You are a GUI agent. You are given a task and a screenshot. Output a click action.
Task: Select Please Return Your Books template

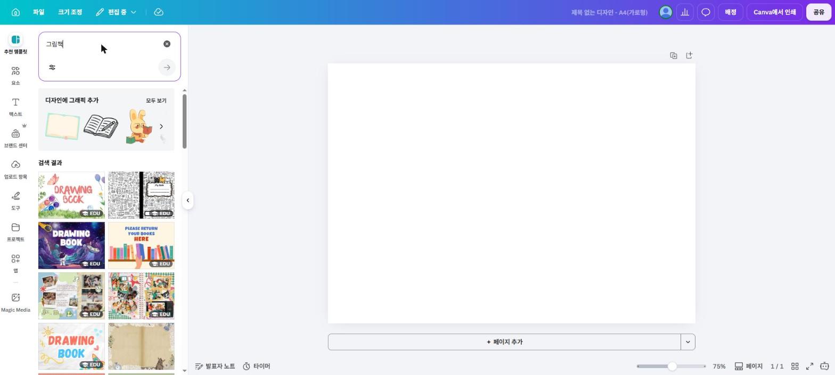(141, 246)
